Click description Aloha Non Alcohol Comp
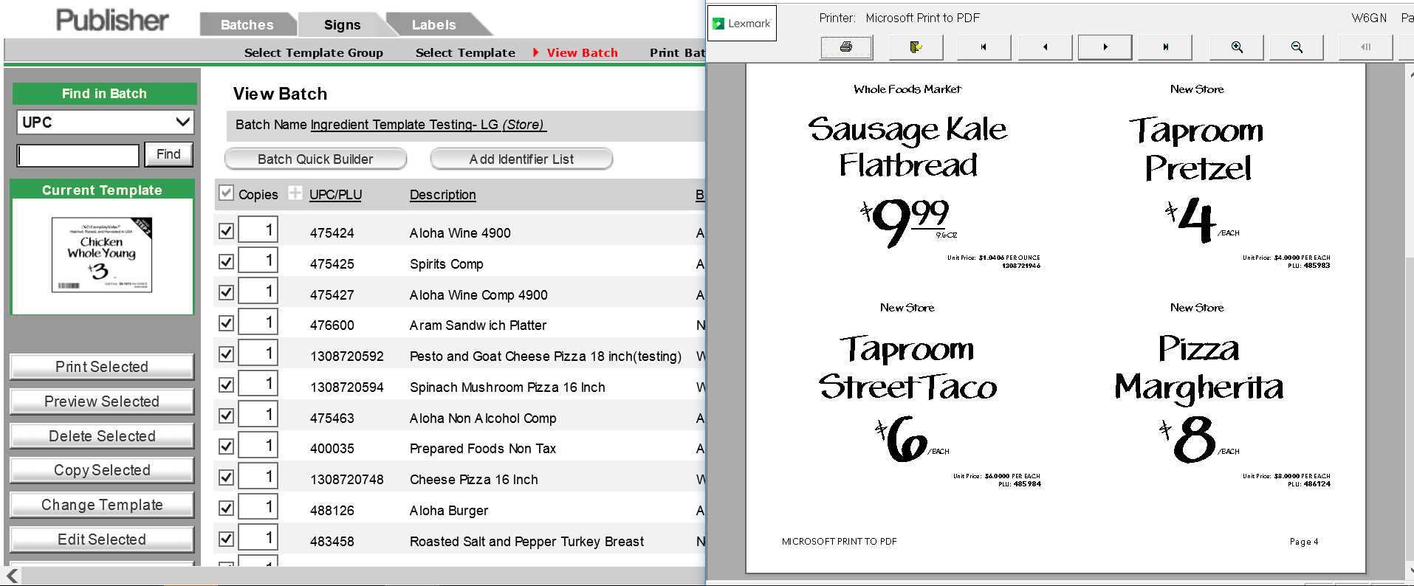 click(x=483, y=418)
